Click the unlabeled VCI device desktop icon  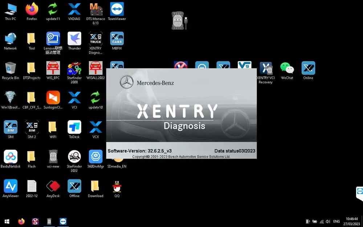click(x=179, y=20)
